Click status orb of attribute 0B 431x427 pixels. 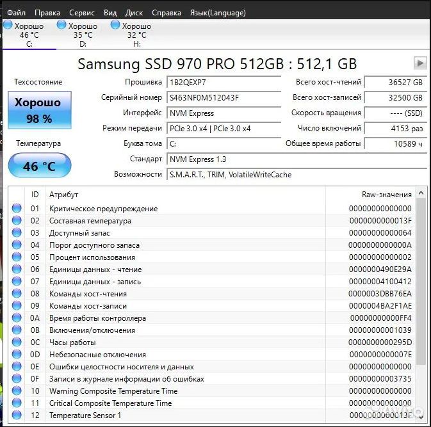coord(17,330)
